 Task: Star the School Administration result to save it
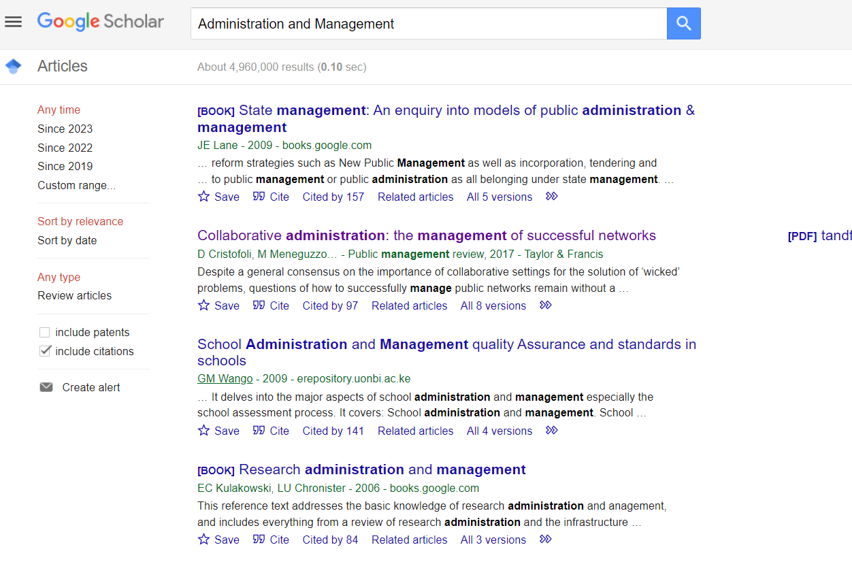tap(203, 430)
